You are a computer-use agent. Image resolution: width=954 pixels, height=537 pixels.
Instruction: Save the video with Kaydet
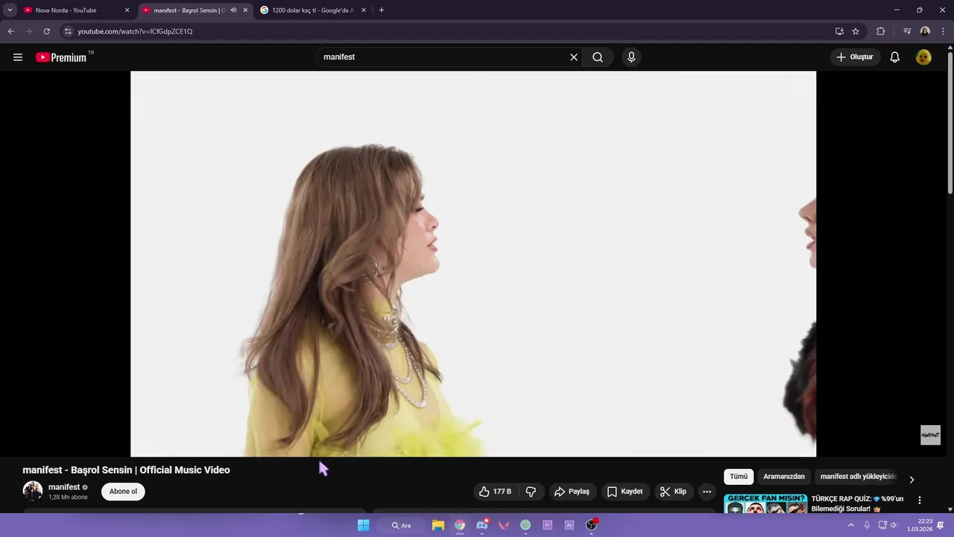[x=625, y=492]
